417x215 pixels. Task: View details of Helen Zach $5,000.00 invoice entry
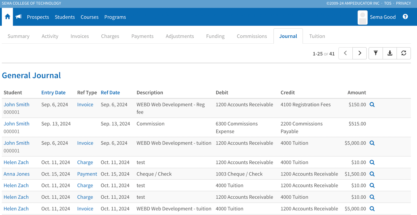point(372,209)
